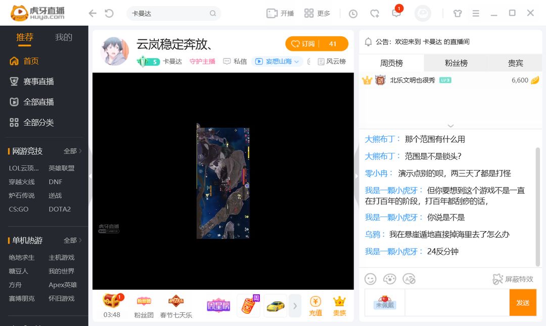The height and width of the screenshot is (326, 546).
Task: Expand the contribution list chevron
Action: click(x=450, y=126)
